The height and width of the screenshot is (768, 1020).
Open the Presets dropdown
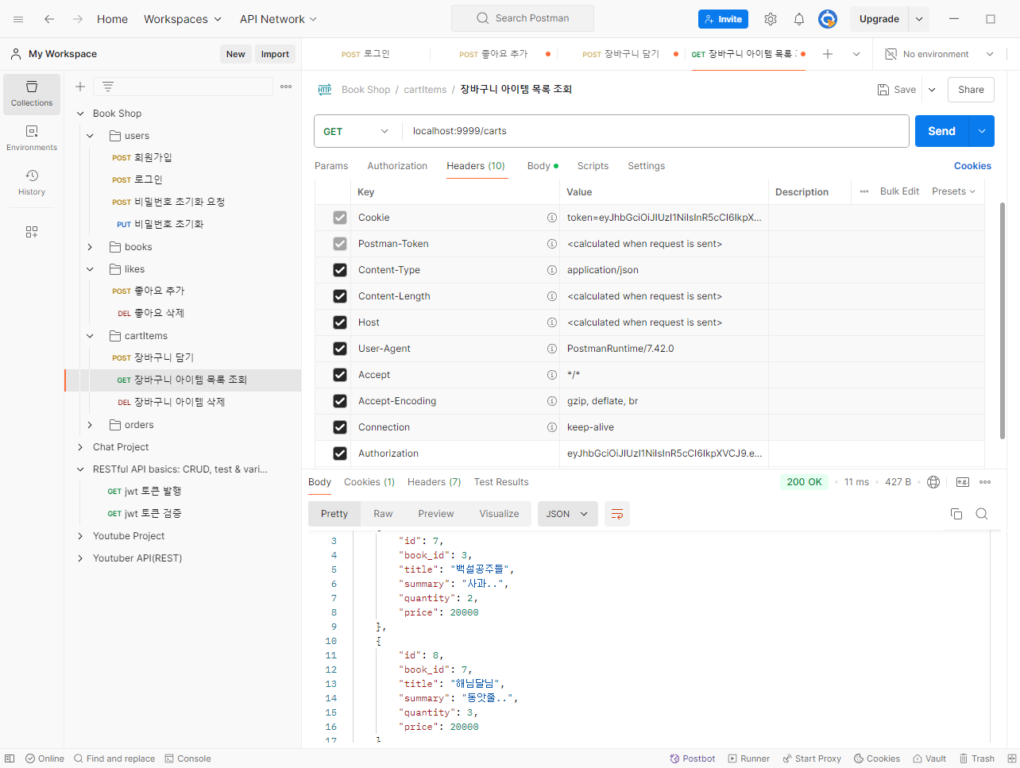tap(953, 191)
